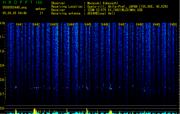Click the kHz axis unit label

click(x=3, y=23)
